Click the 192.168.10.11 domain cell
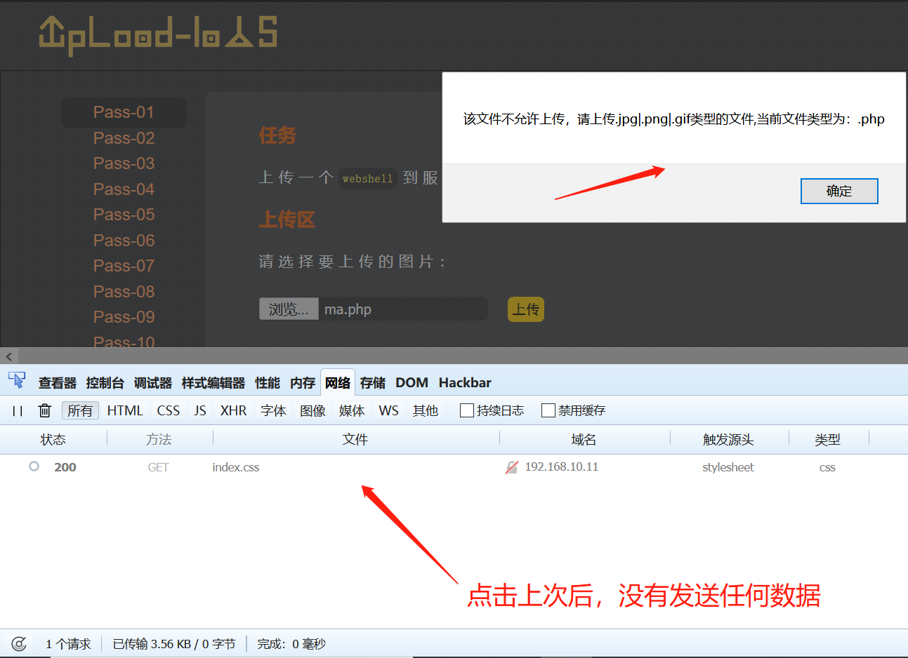 point(562,467)
